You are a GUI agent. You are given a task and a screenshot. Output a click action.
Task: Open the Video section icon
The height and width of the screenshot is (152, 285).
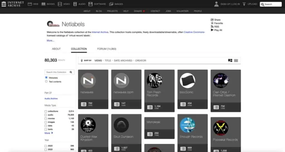[60, 4]
